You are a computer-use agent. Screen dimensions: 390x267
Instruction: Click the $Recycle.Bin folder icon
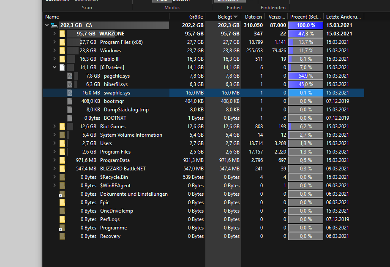pyautogui.click(x=62, y=177)
